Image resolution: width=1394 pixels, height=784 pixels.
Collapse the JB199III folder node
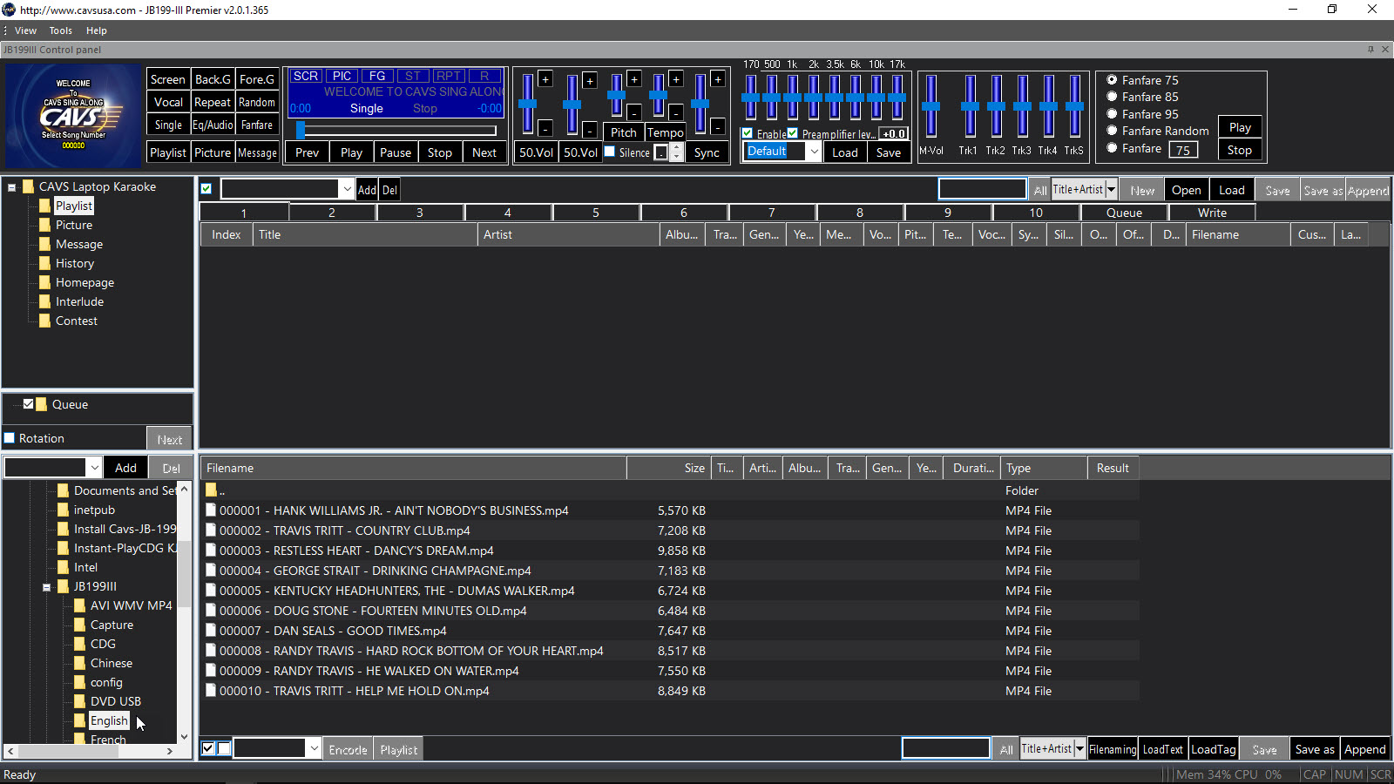pos(47,587)
